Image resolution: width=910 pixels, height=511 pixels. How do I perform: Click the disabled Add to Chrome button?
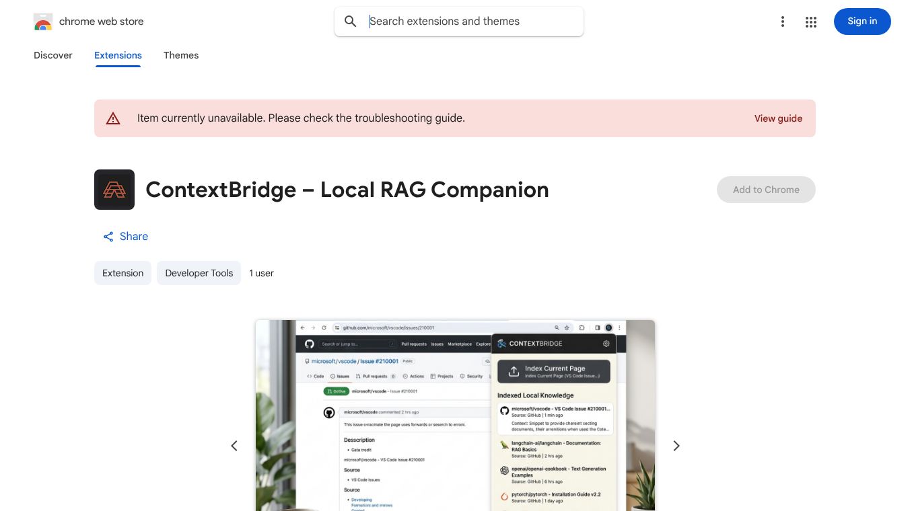[x=766, y=190]
